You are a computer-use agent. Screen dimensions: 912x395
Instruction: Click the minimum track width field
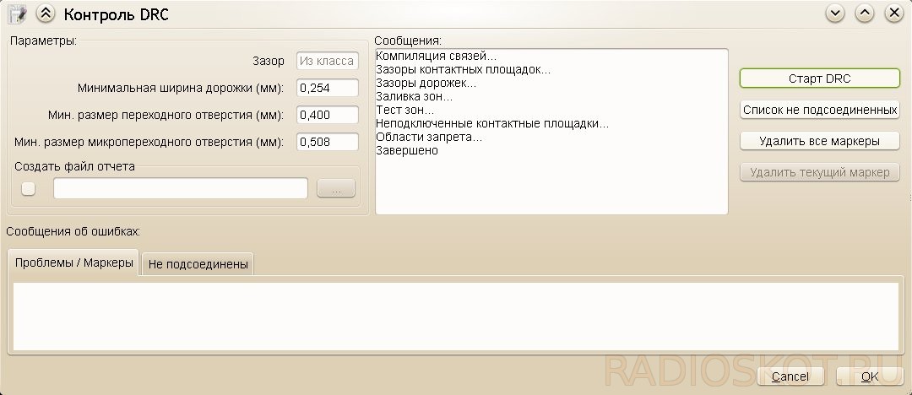[x=328, y=88]
